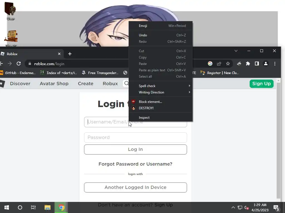Click muted volume icon in tray
The image size is (285, 213).
pyautogui.click(x=247, y=208)
